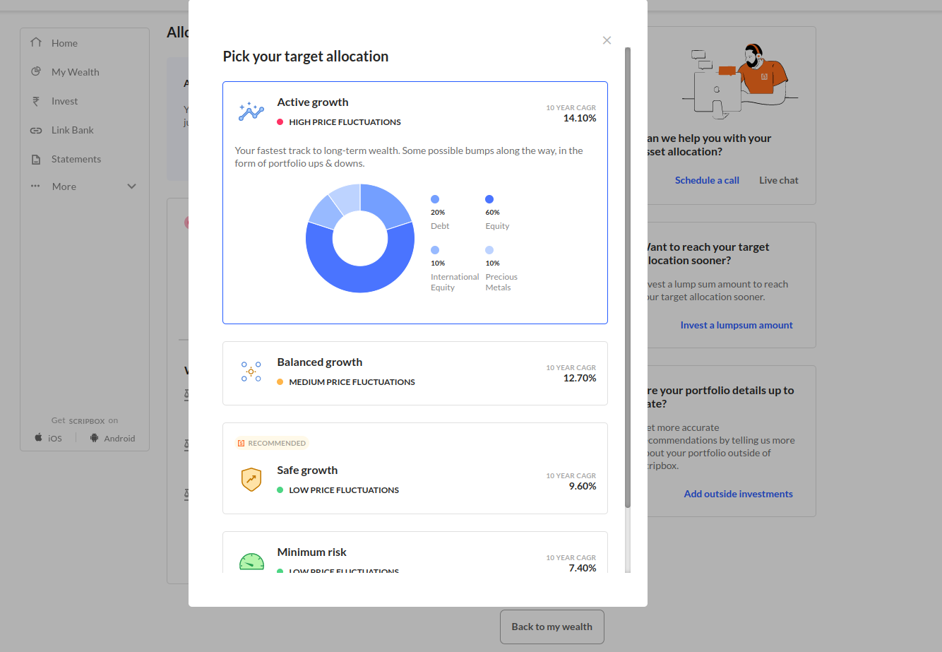The height and width of the screenshot is (652, 942).
Task: Click the Equity 60% legend dot
Action: [x=489, y=199]
